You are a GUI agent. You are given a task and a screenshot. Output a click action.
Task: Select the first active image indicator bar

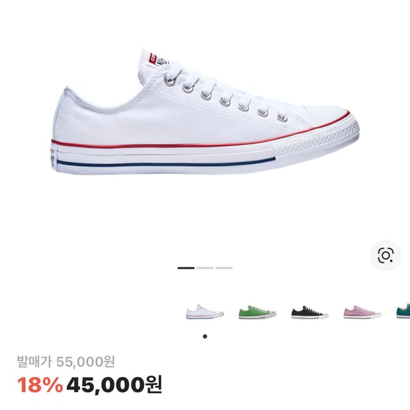click(x=186, y=268)
